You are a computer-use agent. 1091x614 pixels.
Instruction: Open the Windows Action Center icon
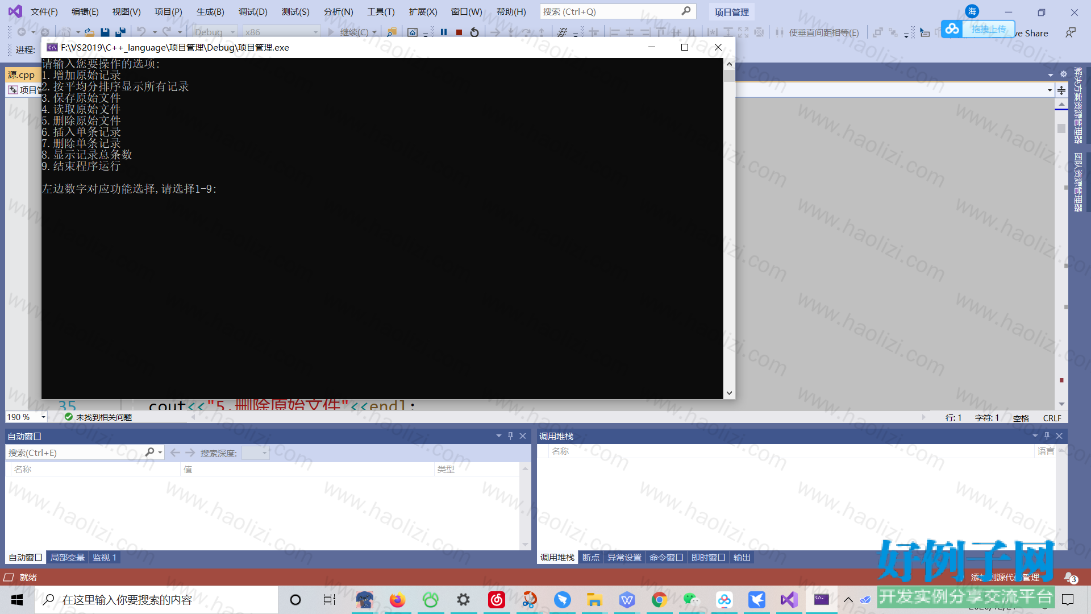(1068, 600)
